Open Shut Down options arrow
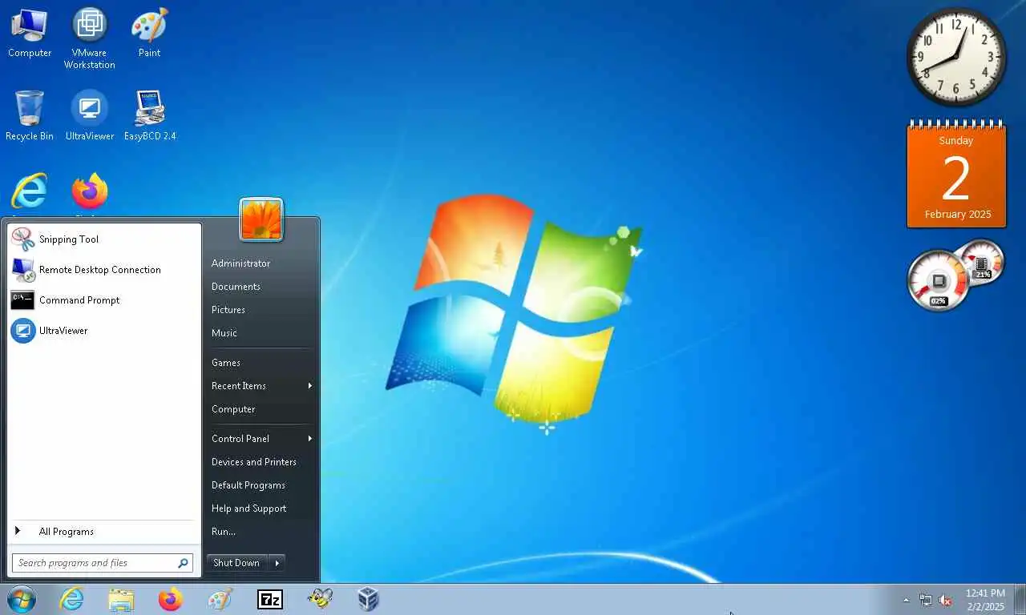Image resolution: width=1026 pixels, height=615 pixels. tap(277, 563)
